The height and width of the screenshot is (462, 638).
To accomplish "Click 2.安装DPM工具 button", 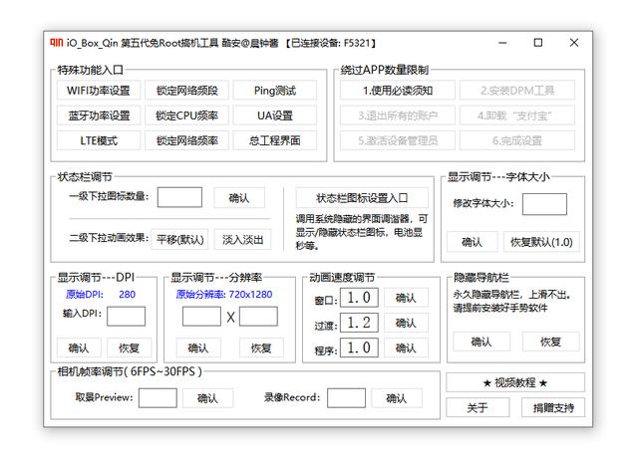I will [517, 91].
